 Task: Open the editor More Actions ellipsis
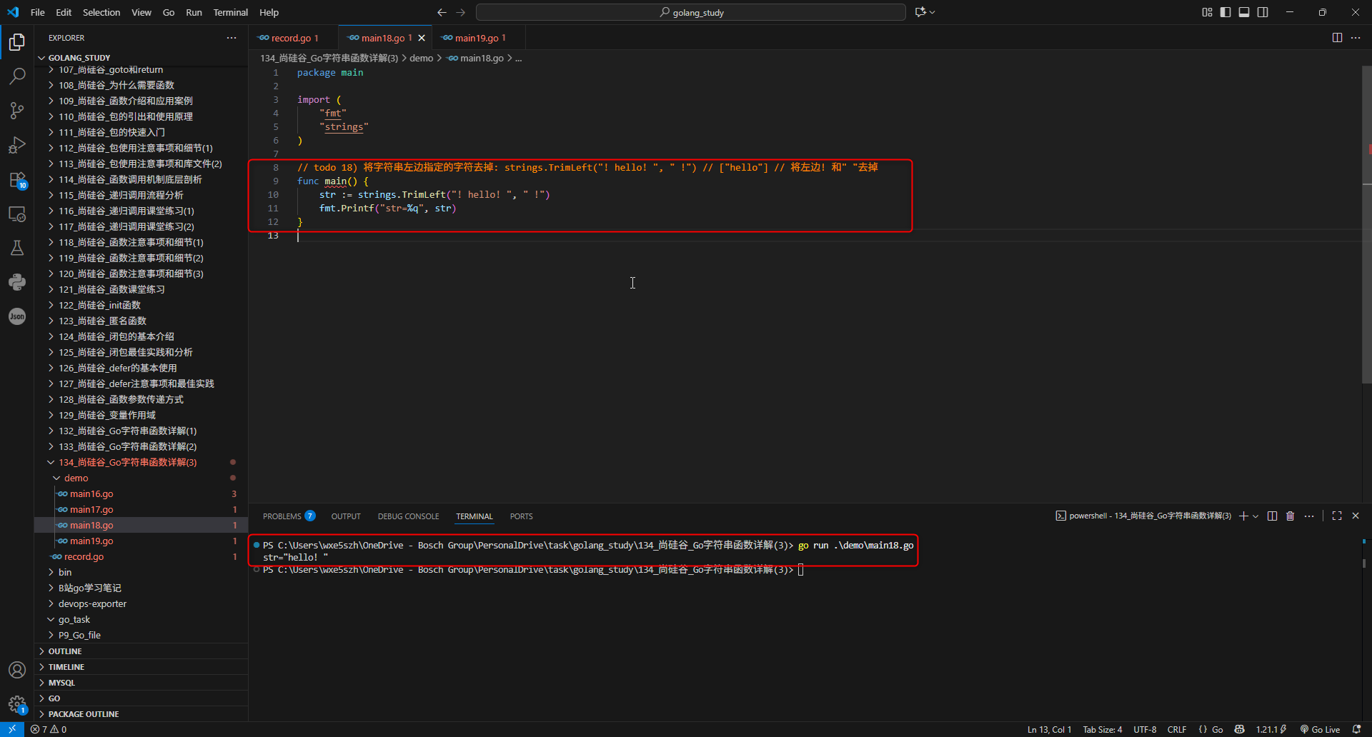[1356, 38]
